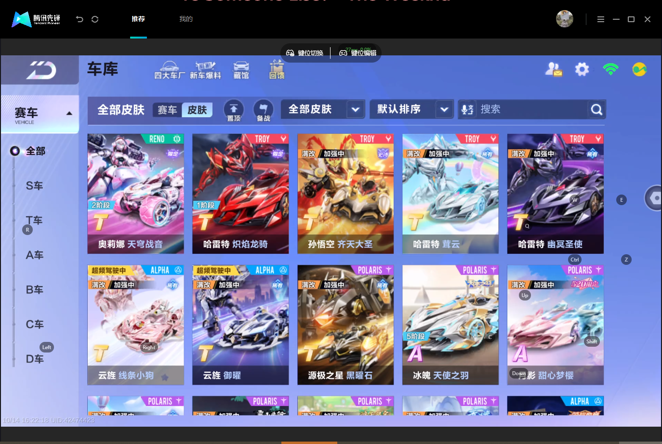Open the 新车爆料 icon

tap(205, 70)
